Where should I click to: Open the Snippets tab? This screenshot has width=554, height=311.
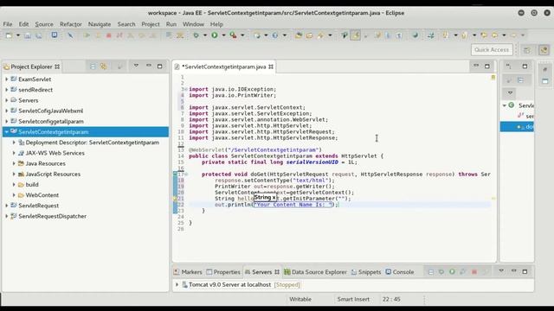pyautogui.click(x=366, y=272)
